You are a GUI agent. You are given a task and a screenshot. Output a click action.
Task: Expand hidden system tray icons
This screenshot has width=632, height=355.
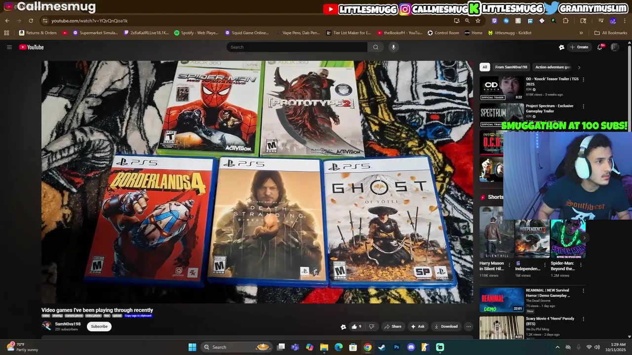click(557, 347)
